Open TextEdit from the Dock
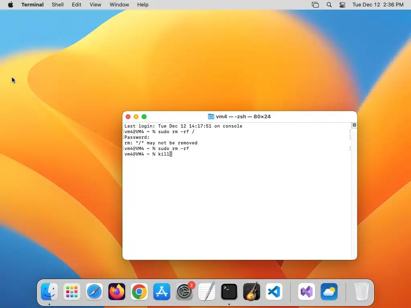 (x=207, y=292)
